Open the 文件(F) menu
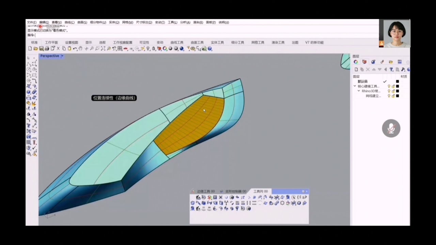The image size is (436, 245). point(32,22)
